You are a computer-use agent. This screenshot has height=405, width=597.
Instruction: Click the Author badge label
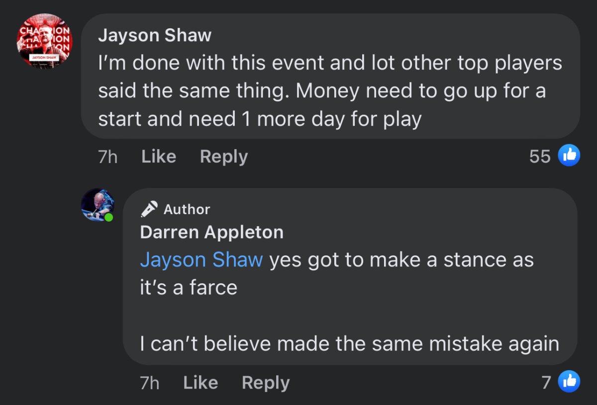click(x=187, y=209)
